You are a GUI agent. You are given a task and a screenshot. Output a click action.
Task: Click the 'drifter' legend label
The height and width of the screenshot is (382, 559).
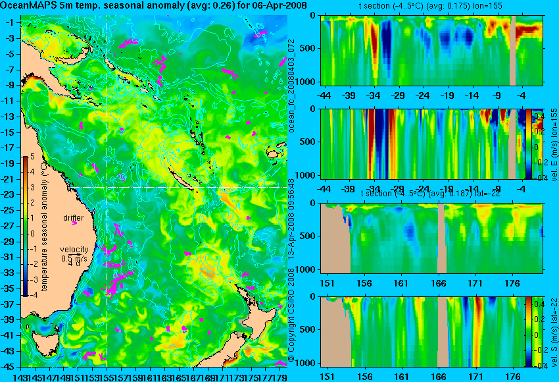[x=74, y=218]
